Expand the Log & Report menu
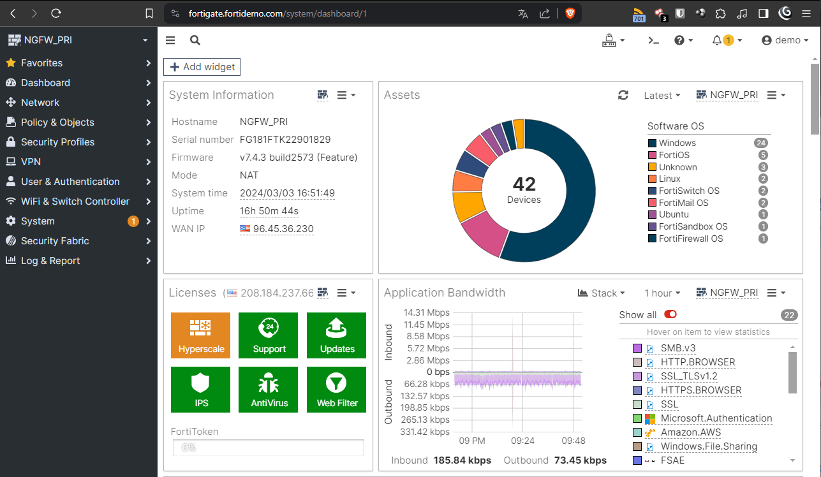The height and width of the screenshot is (477, 821). coord(78,261)
